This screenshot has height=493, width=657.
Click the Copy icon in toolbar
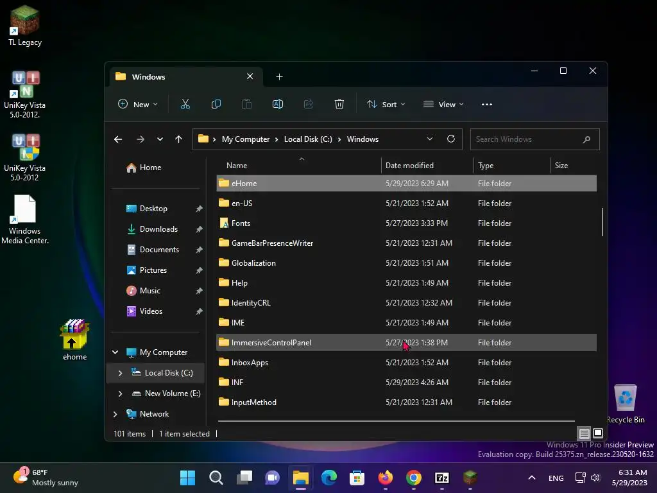tap(216, 105)
